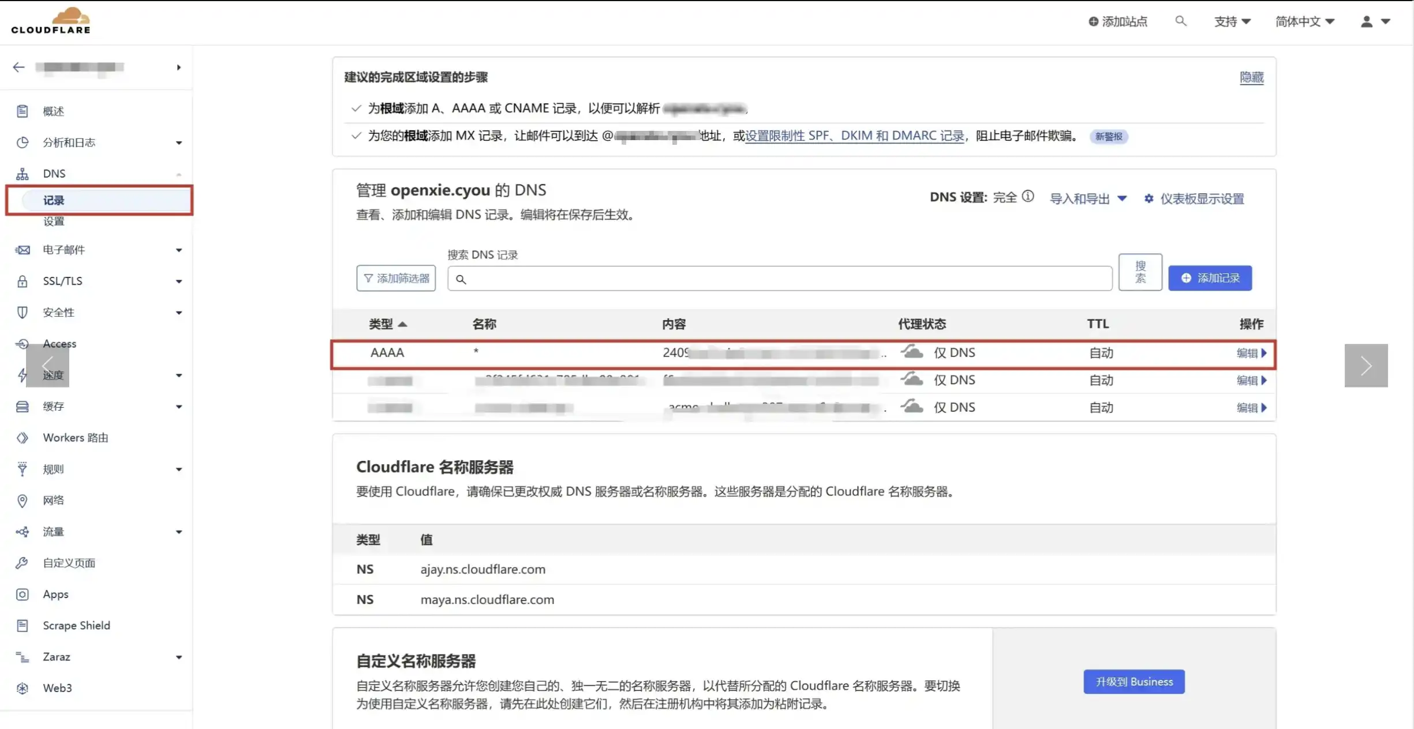This screenshot has height=729, width=1414.
Task: Select 设置 under the DNS menu
Action: click(54, 221)
